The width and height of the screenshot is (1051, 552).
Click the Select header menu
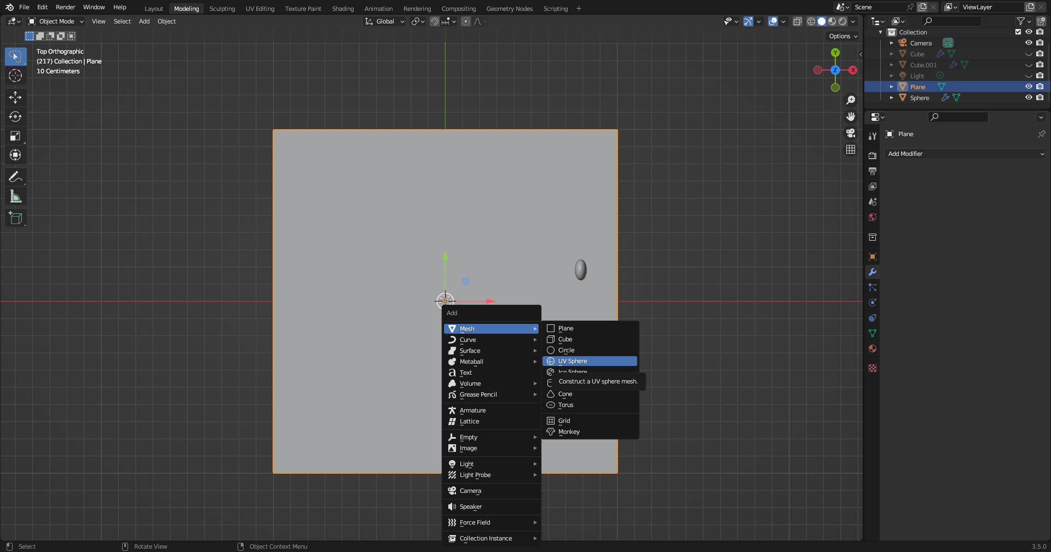point(122,21)
